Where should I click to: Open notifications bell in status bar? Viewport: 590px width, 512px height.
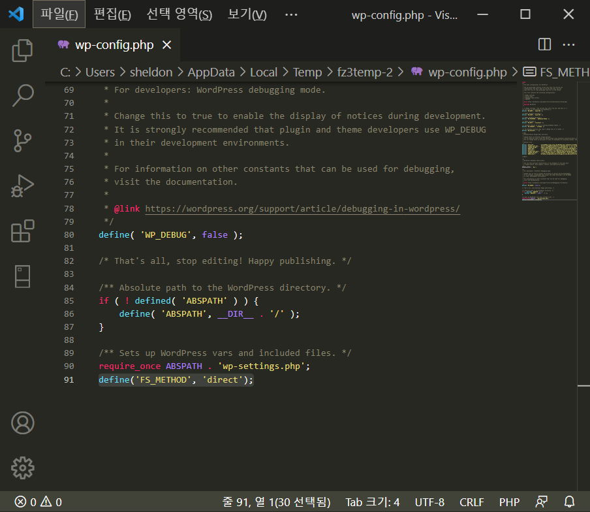(x=570, y=502)
